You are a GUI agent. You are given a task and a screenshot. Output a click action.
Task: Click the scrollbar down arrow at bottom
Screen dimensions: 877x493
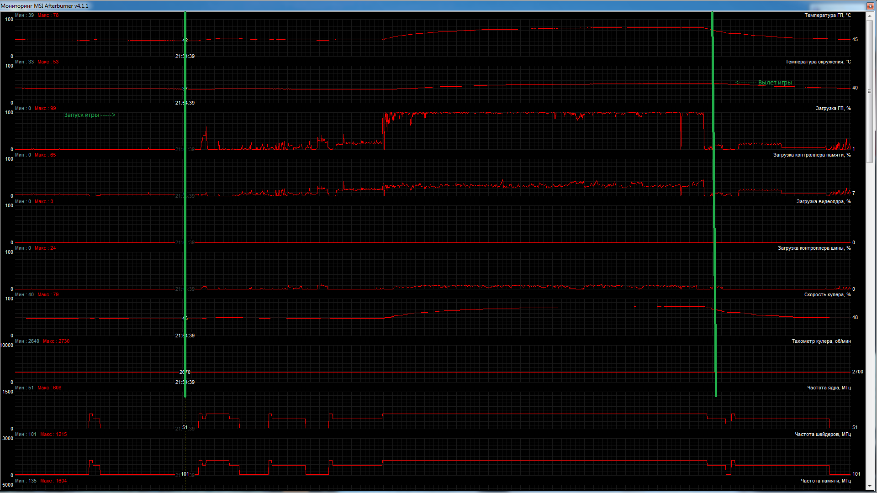click(x=870, y=486)
